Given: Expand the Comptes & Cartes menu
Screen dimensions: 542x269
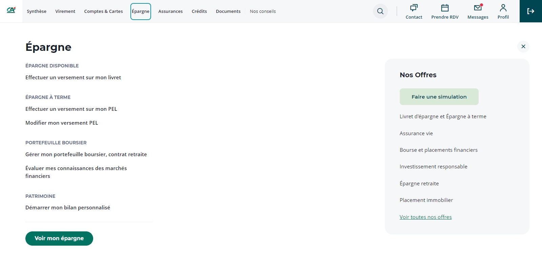Looking at the screenshot, I should pyautogui.click(x=103, y=12).
